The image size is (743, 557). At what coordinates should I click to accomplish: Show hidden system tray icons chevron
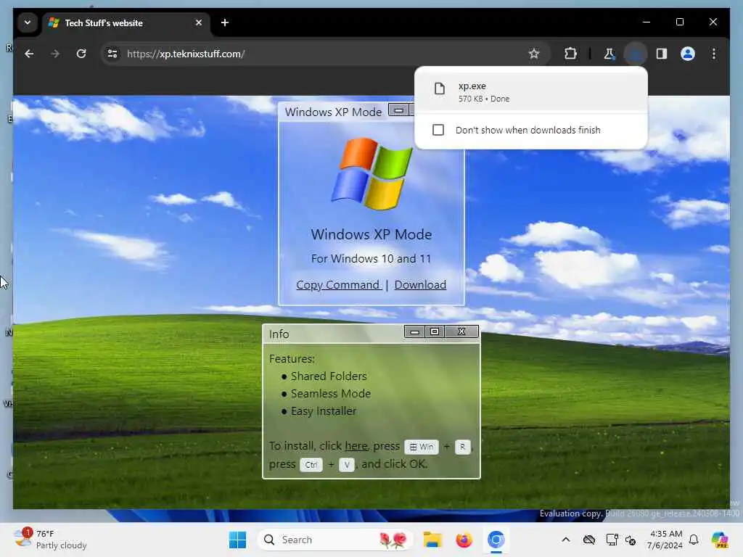(566, 540)
